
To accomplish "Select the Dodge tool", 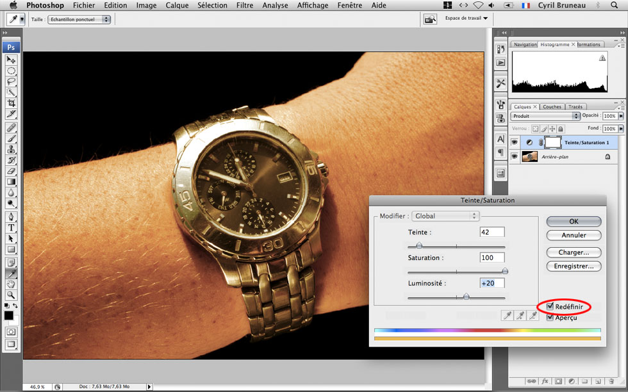I will [12, 204].
